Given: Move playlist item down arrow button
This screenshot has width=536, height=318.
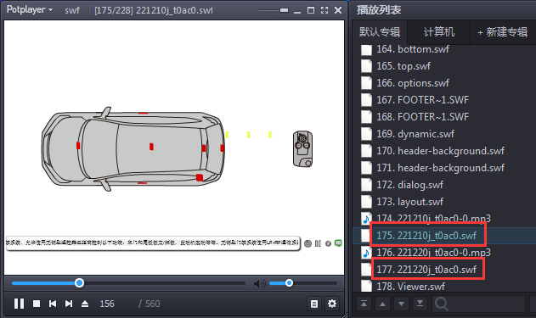Looking at the screenshot, I should 401,304.
